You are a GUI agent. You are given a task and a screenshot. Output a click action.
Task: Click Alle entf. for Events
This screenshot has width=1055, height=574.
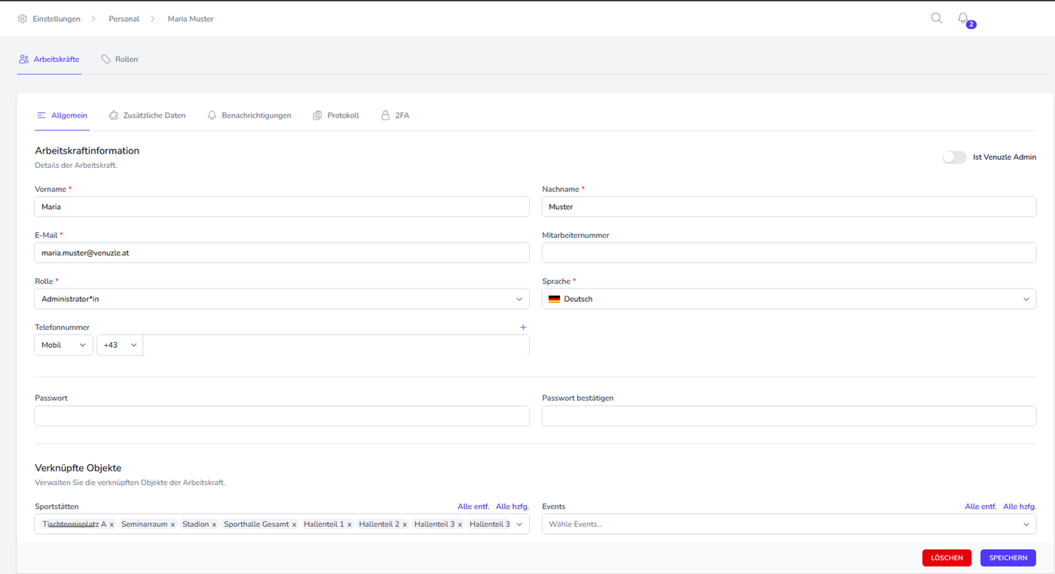(980, 506)
